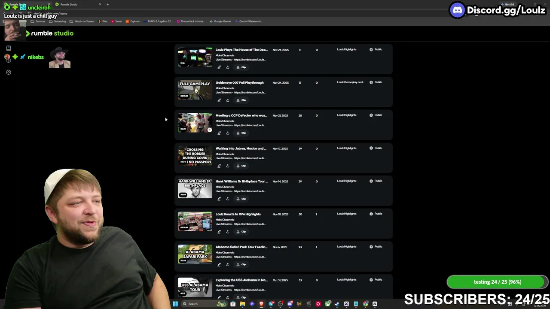Share the Goldeneye 007 Full Playthrough video
Image resolution: width=550 pixels, height=309 pixels.
pos(228,100)
